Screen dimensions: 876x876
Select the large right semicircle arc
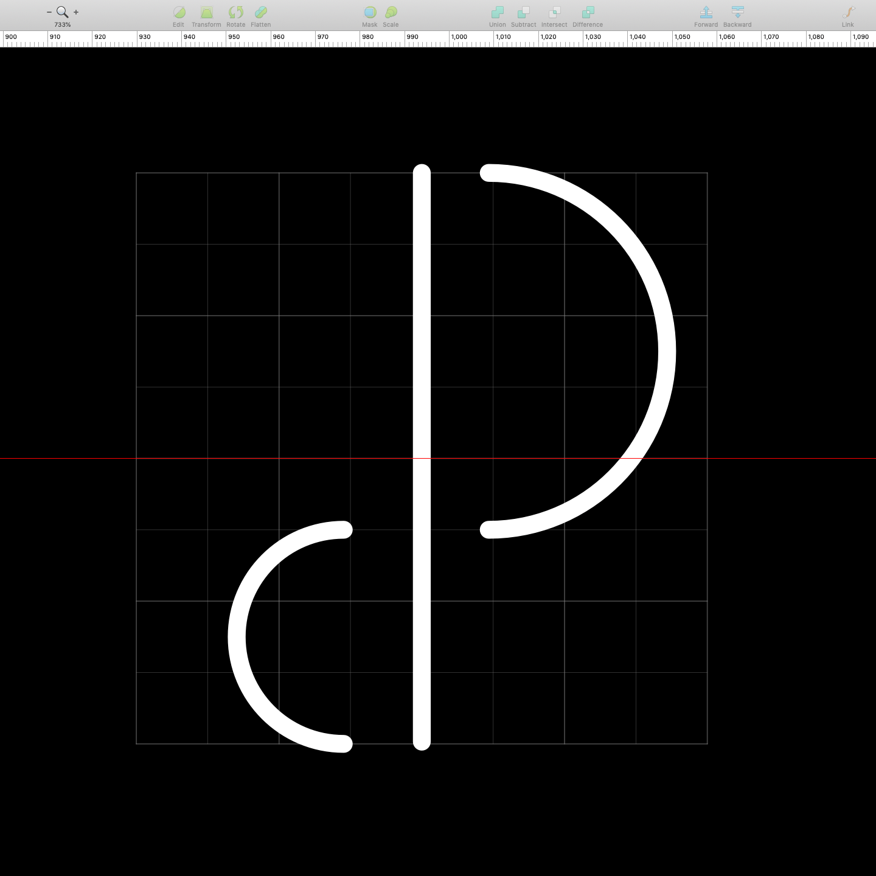667,352
